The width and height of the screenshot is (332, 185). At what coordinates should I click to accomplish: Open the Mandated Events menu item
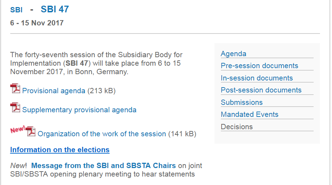(250, 114)
